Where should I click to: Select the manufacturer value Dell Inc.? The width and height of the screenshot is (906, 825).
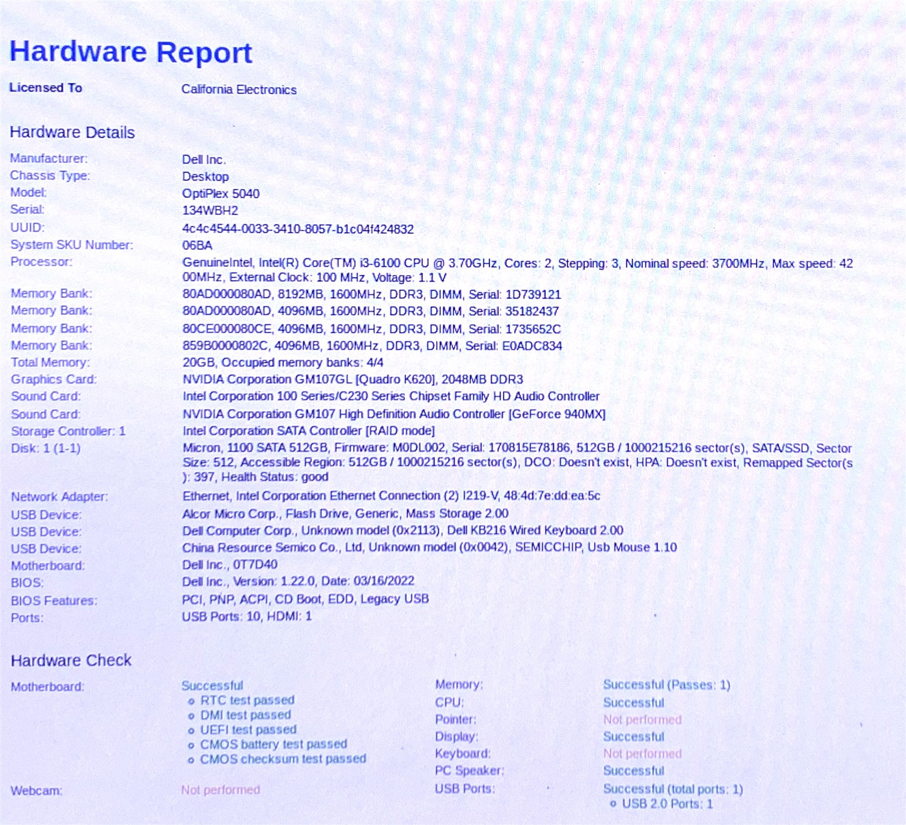(204, 160)
